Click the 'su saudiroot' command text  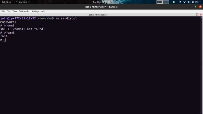pyautogui.click(x=66, y=18)
